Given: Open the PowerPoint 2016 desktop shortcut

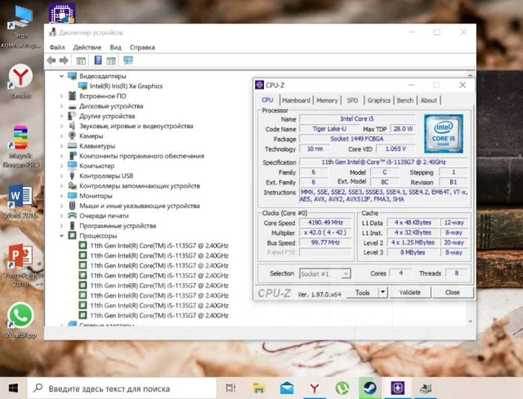Looking at the screenshot, I should click(x=20, y=265).
